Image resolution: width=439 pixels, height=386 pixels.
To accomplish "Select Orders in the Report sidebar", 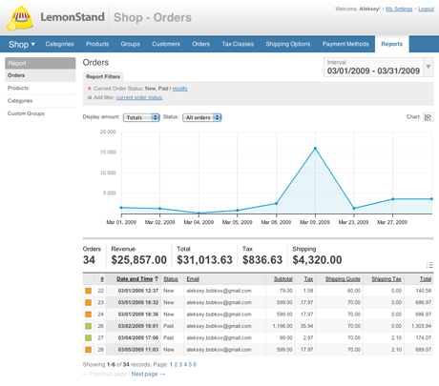I will coord(40,75).
